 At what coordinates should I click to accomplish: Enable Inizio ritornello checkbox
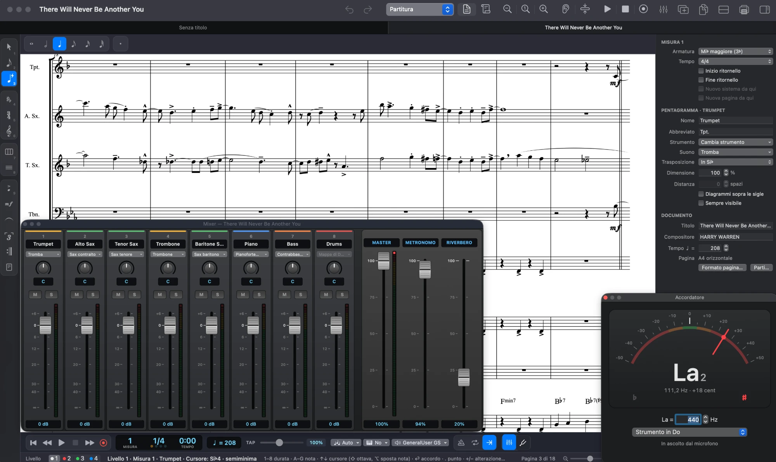point(701,71)
